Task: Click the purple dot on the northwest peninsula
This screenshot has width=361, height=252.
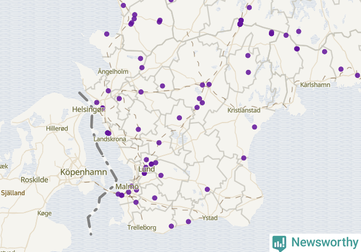Action: pos(106,34)
